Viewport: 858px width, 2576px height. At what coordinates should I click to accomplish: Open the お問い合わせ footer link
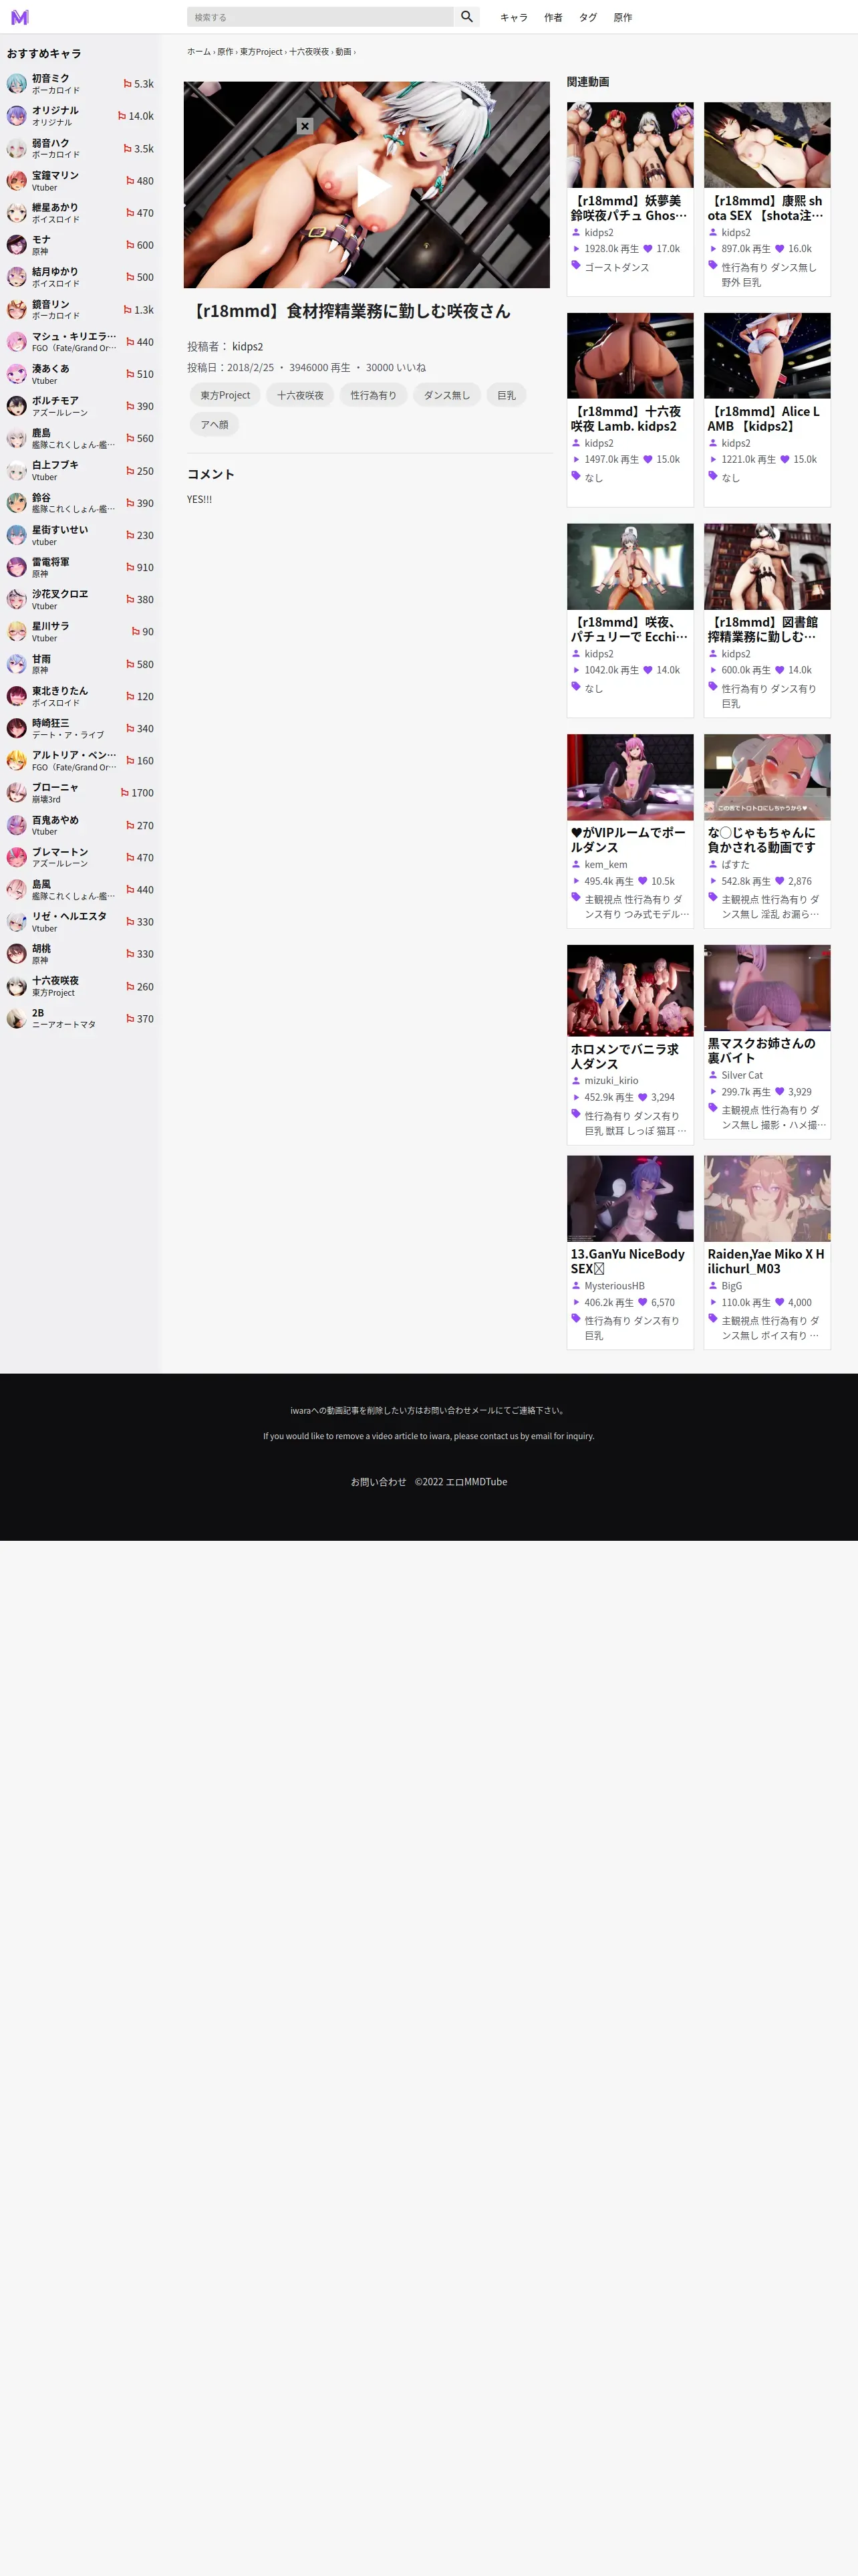(379, 1482)
